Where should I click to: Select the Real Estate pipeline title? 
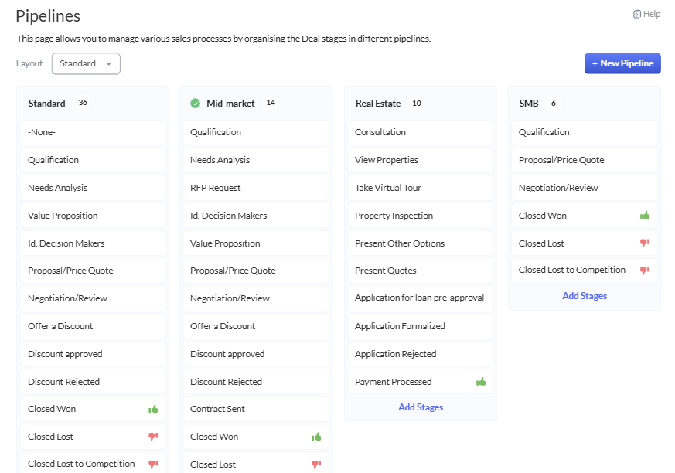tap(378, 104)
